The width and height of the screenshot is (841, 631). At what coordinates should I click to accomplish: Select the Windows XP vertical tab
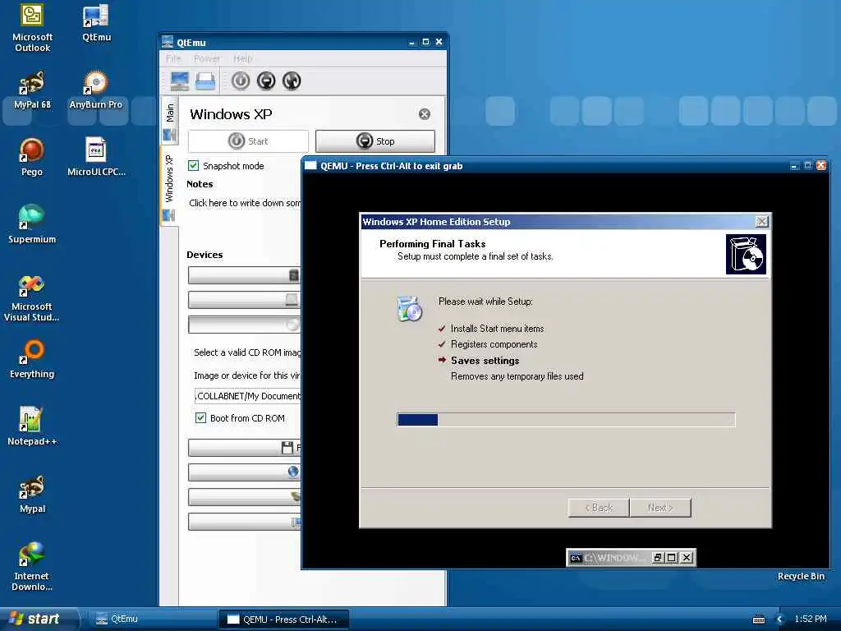(170, 185)
